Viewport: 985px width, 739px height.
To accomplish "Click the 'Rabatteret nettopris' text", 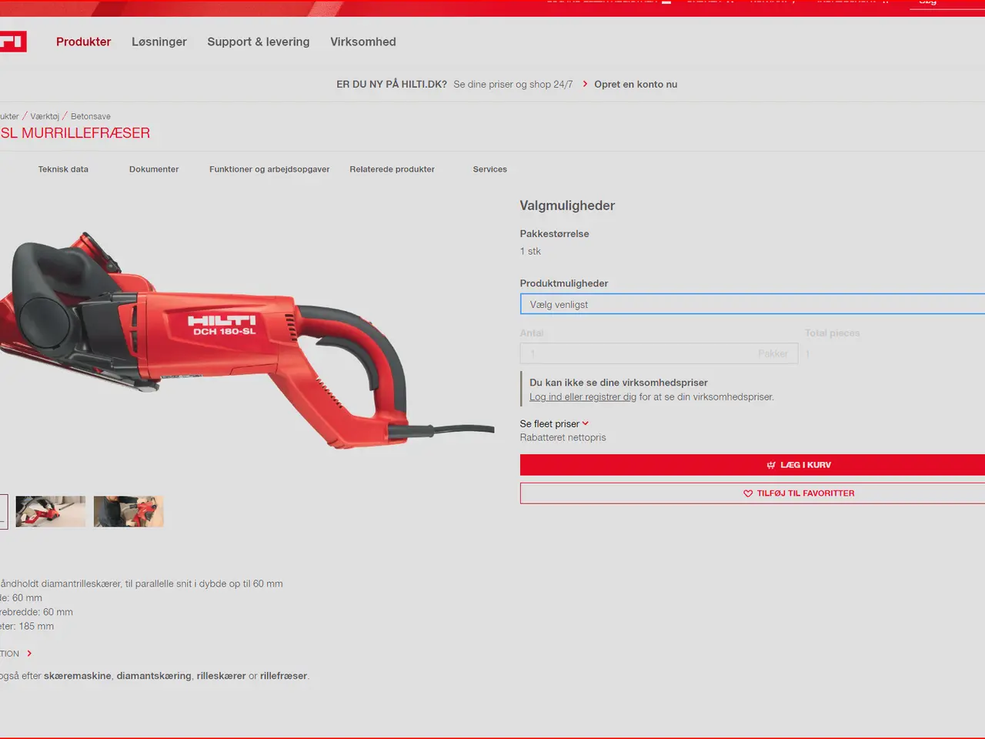I will (x=563, y=437).
